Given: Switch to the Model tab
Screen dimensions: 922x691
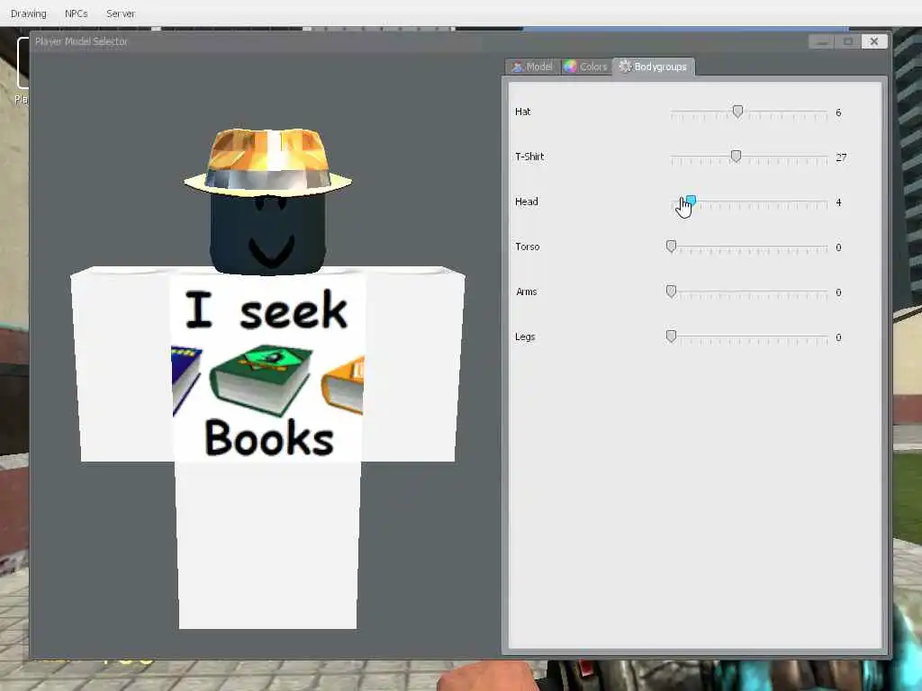Looking at the screenshot, I should [x=533, y=67].
